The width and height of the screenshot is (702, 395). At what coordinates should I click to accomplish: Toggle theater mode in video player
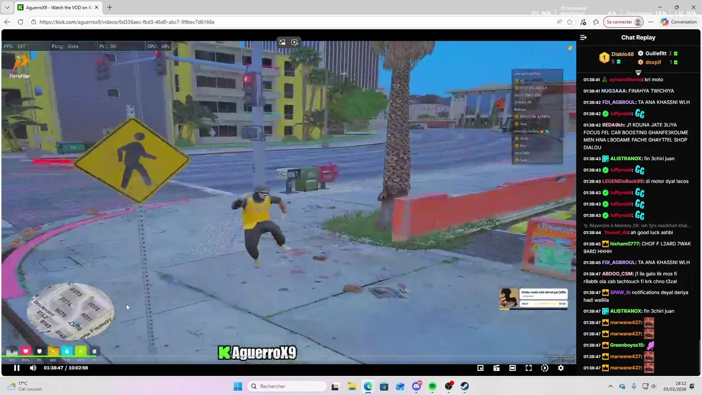pos(512,368)
